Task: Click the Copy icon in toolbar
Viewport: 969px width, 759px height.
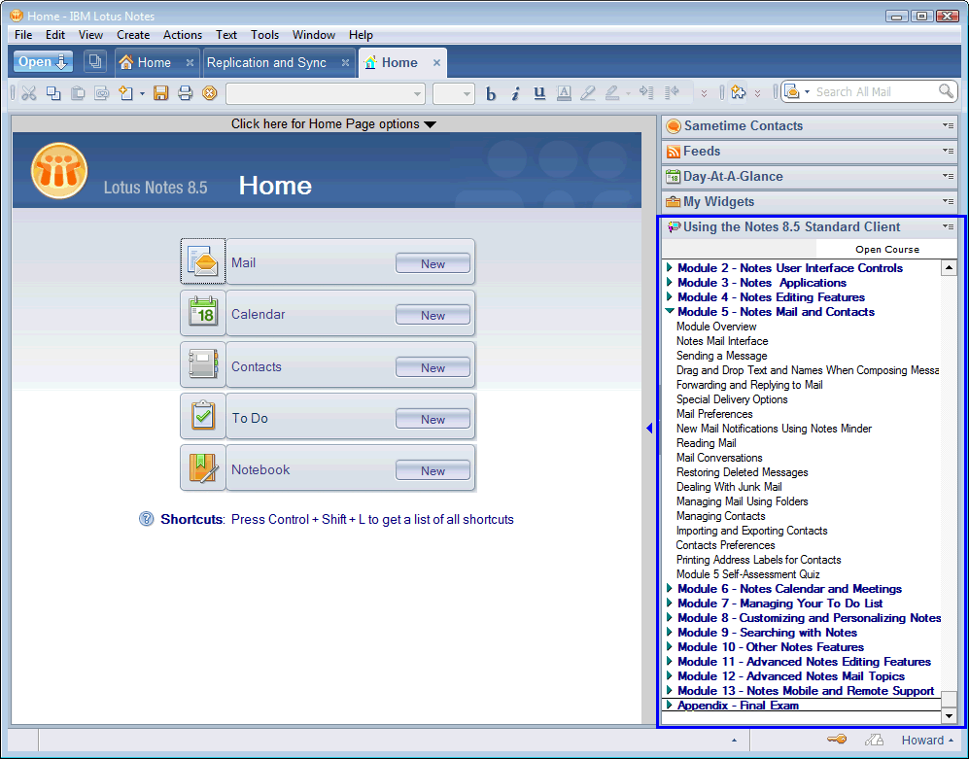Action: 53,93
